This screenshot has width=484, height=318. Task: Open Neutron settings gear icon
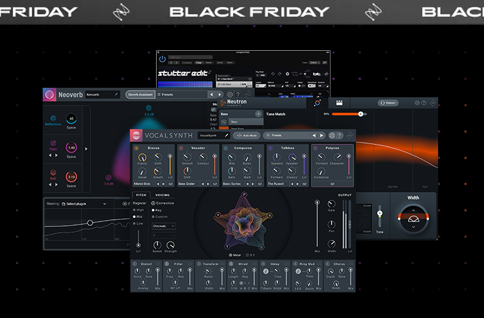pos(417,103)
